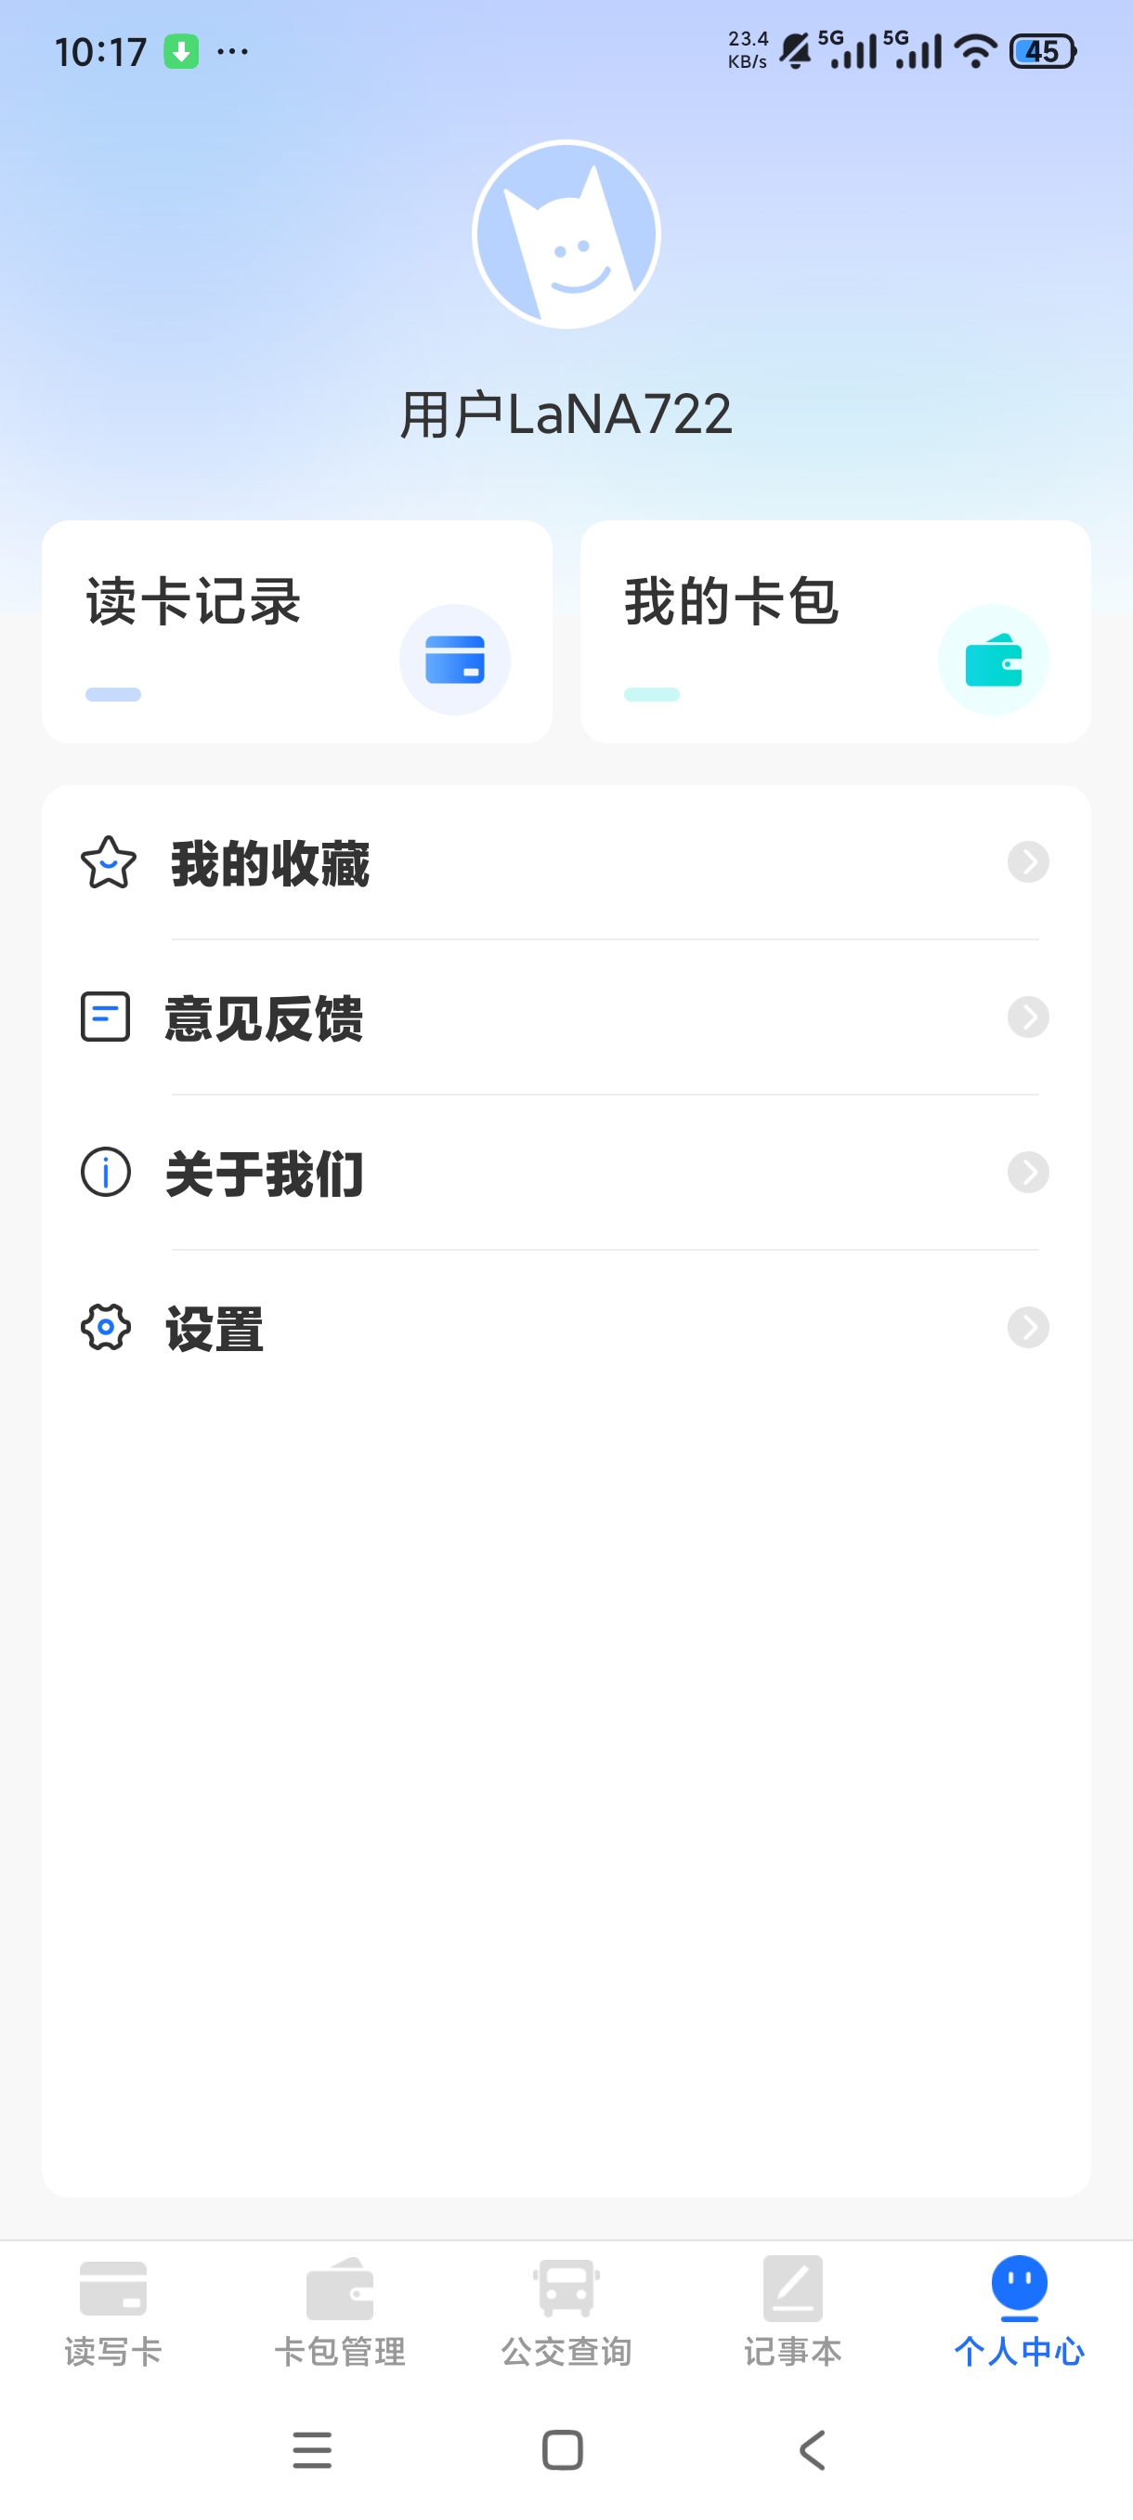The width and height of the screenshot is (1133, 2520).
Task: Tap the star icon beside 我的收藏
Action: point(109,862)
